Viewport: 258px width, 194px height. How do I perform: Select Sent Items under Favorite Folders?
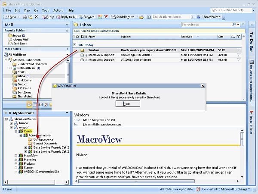click(18, 44)
